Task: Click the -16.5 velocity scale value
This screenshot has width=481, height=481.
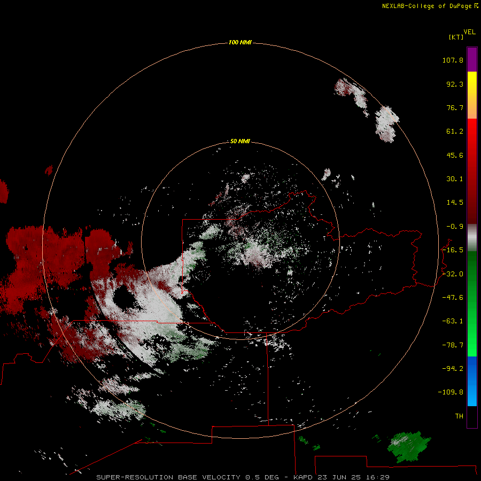Action: click(453, 250)
